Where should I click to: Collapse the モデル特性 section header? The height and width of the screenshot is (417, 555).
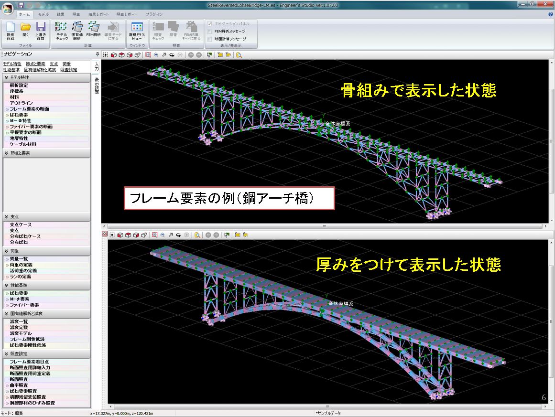[46, 77]
